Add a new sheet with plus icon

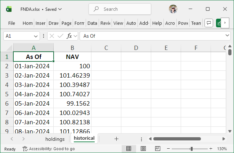[116, 139]
